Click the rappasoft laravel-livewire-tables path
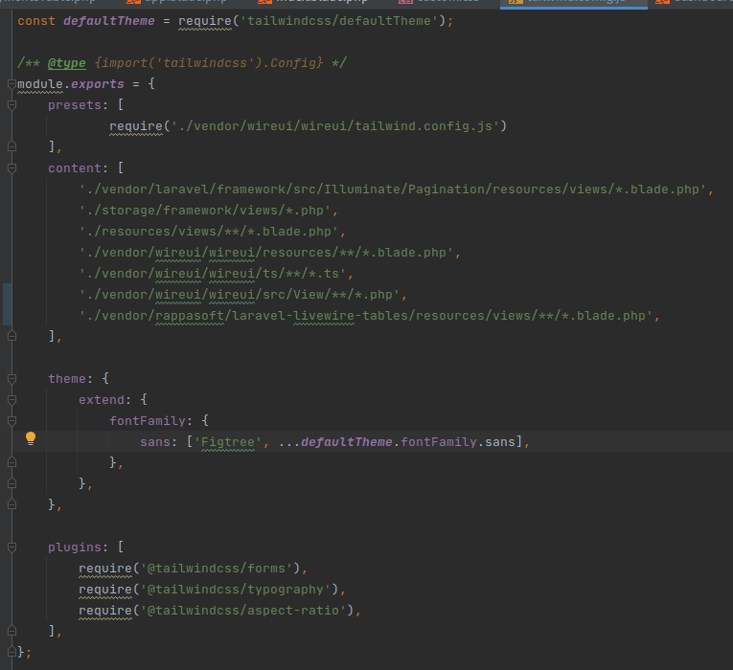This screenshot has width=733, height=670. pyautogui.click(x=366, y=316)
